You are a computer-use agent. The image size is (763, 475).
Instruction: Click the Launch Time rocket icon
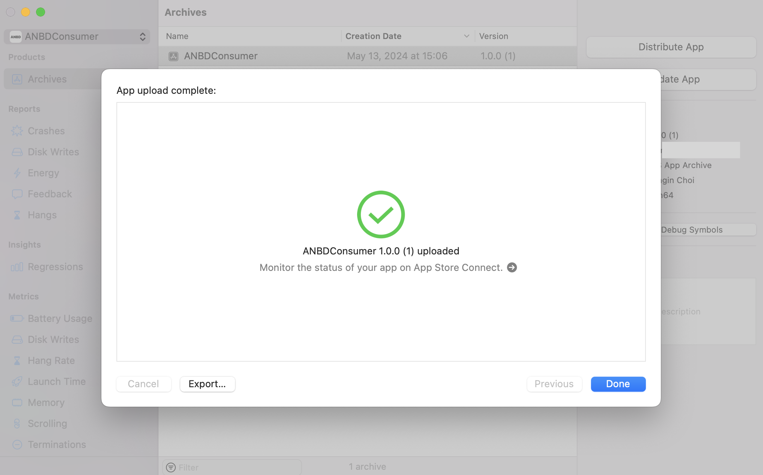pos(17,382)
